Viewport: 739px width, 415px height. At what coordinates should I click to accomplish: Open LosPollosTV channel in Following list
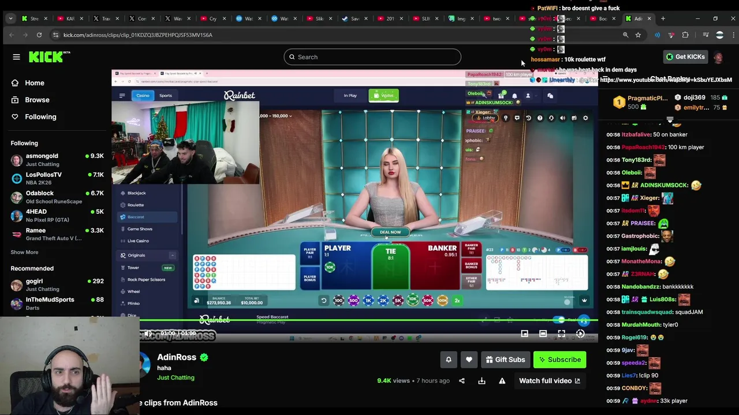click(57, 178)
